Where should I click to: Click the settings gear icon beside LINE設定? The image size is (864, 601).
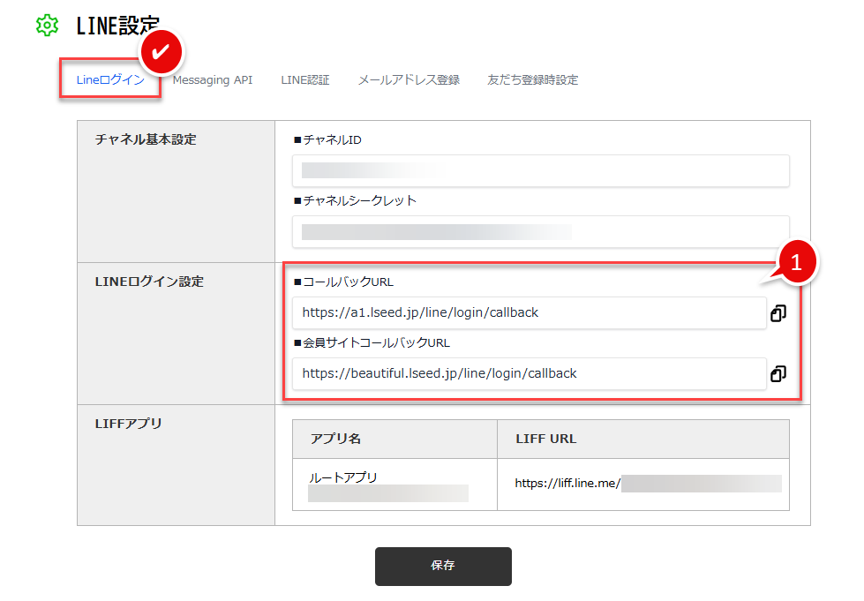tap(47, 26)
